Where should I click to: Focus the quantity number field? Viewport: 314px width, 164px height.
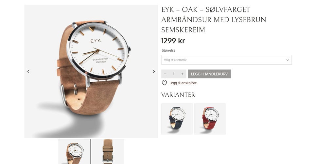tap(174, 74)
